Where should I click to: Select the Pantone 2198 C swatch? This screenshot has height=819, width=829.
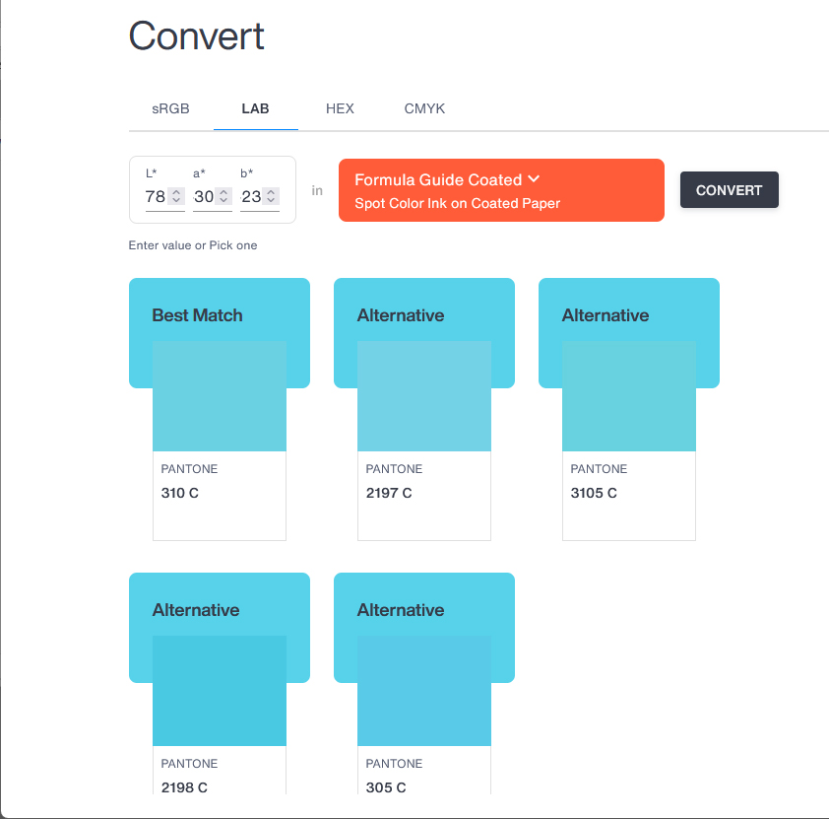(220, 691)
